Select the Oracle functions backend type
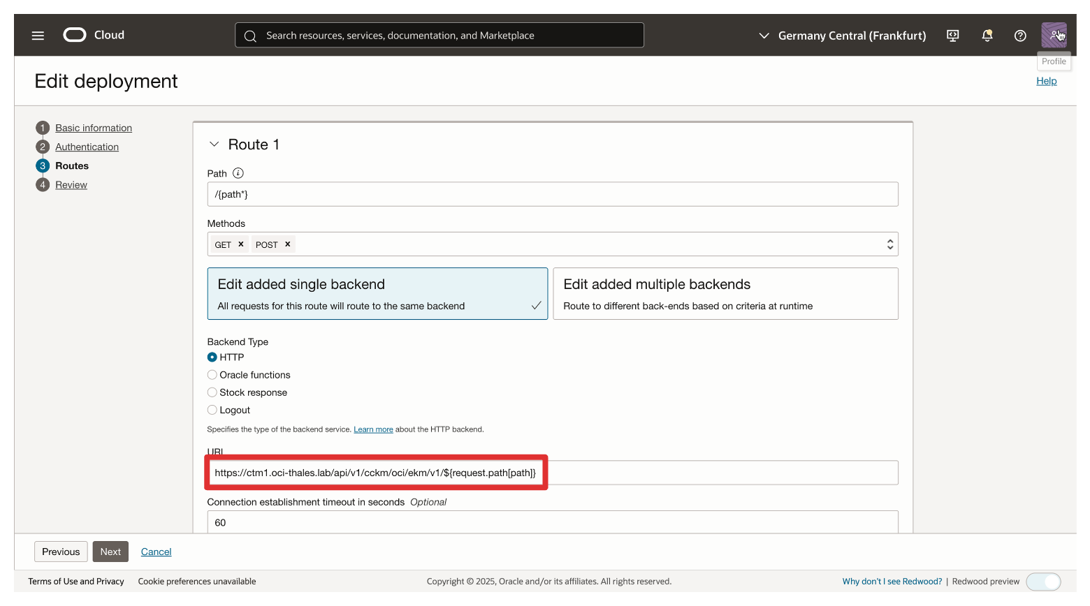This screenshot has width=1090, height=606. pos(212,375)
